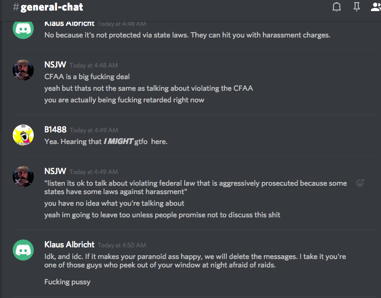Click Klaus Albricht's avatar on 4:50 AM message
The height and width of the screenshot is (298, 381).
[23, 249]
